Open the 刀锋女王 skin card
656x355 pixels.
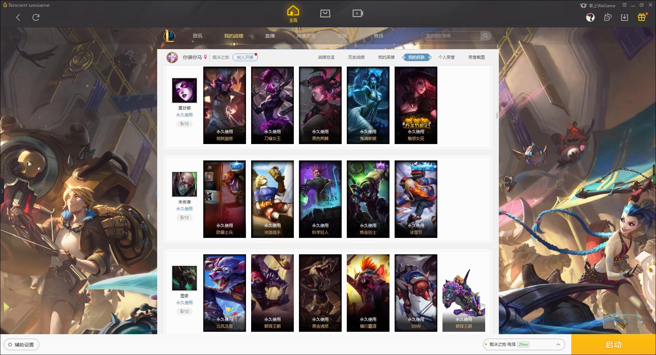tap(272, 105)
